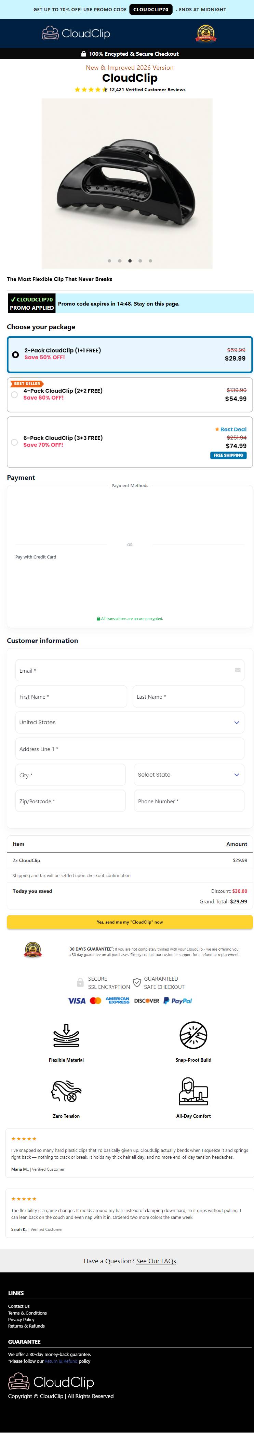
Task: Open the See Our FAQs link
Action: (x=156, y=1261)
